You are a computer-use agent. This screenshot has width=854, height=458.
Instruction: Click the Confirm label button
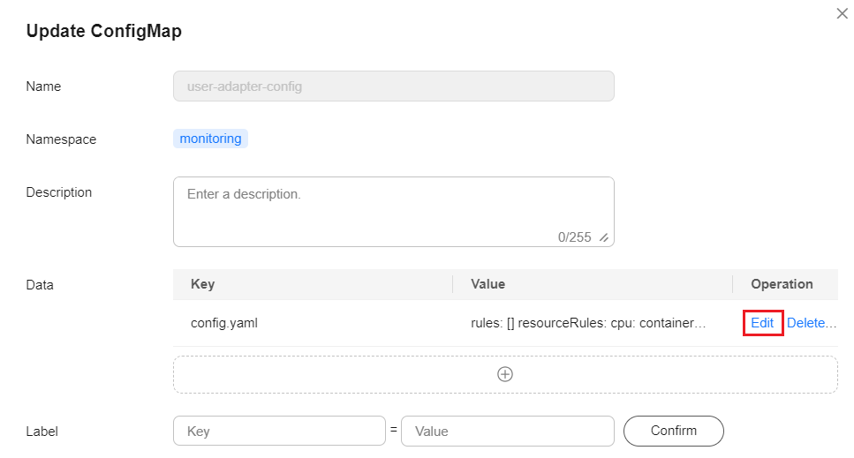tap(674, 431)
